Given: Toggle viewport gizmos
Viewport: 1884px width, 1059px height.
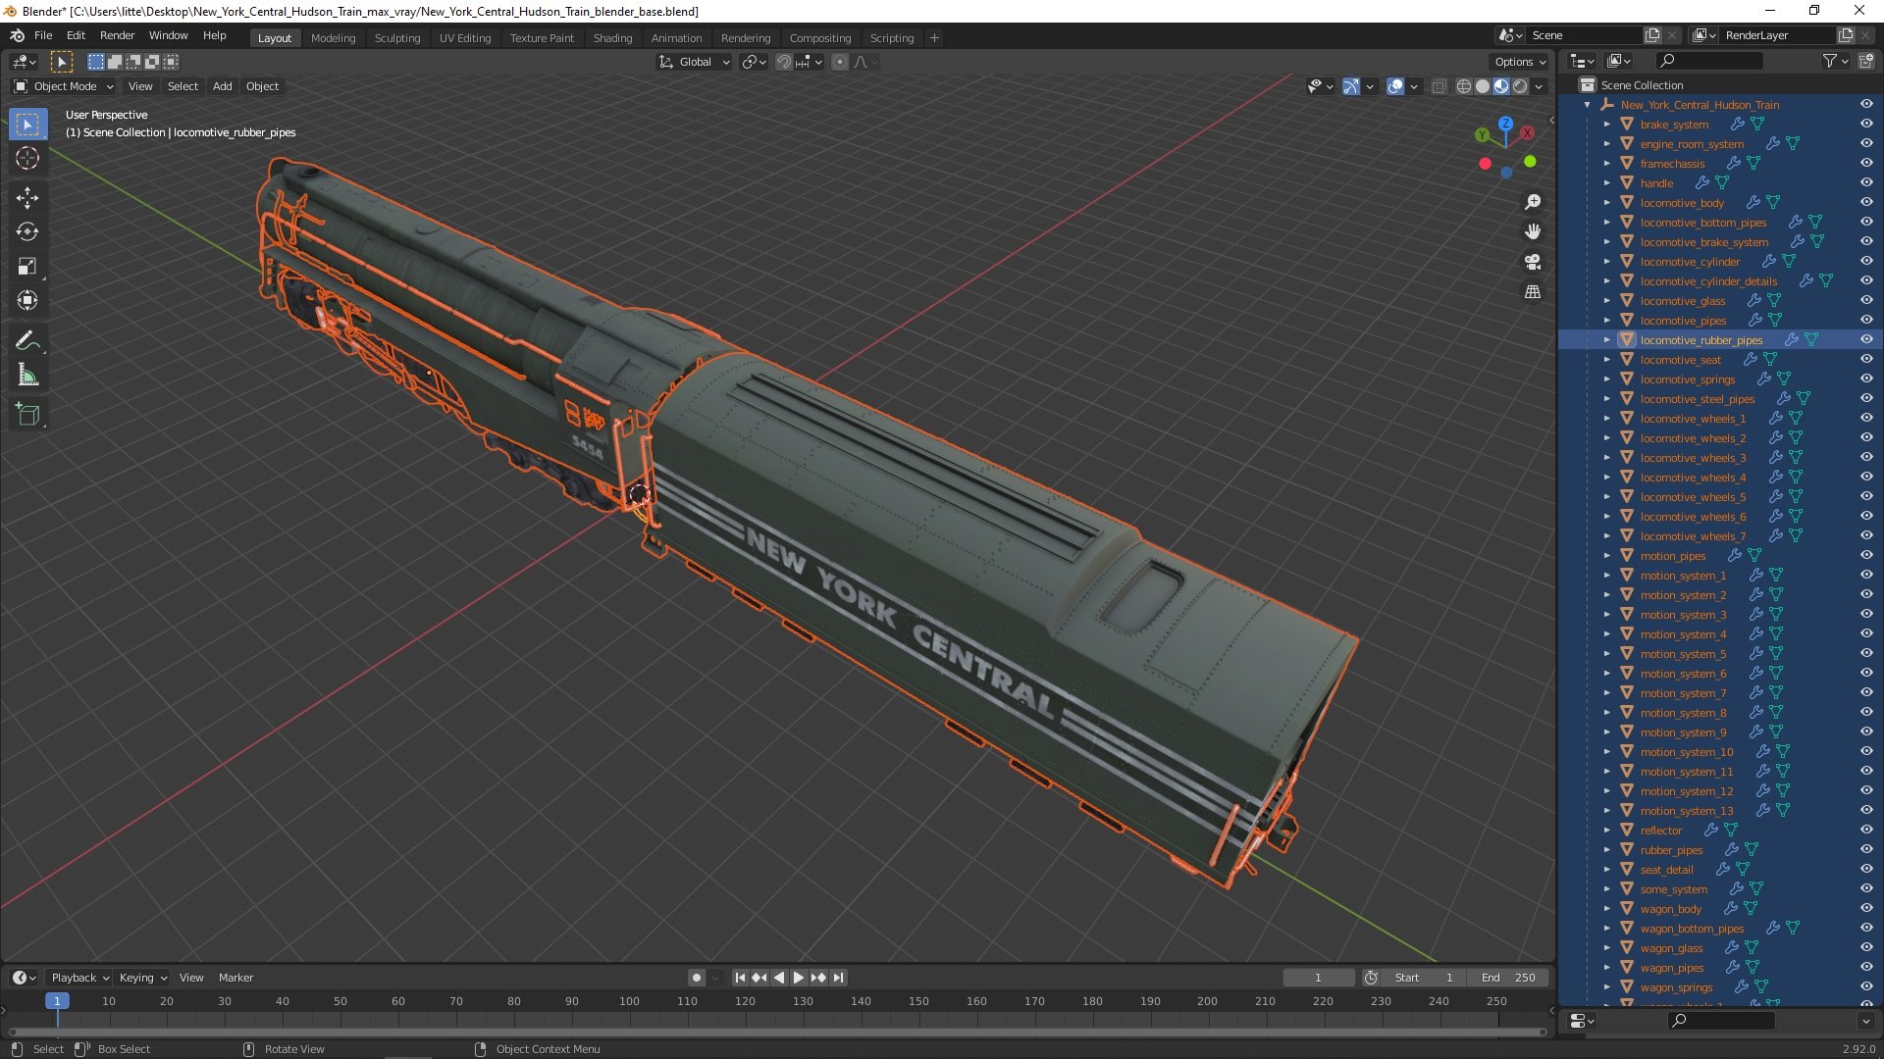Looking at the screenshot, I should (1351, 86).
